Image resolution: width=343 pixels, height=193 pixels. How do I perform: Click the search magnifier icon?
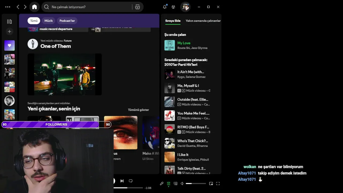click(x=46, y=7)
